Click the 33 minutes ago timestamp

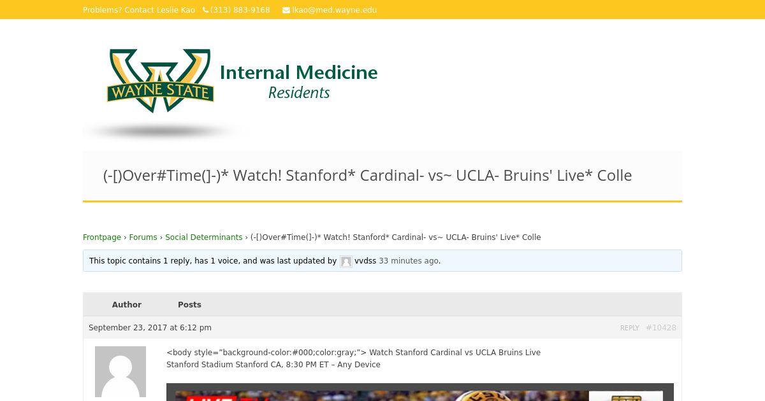409,261
